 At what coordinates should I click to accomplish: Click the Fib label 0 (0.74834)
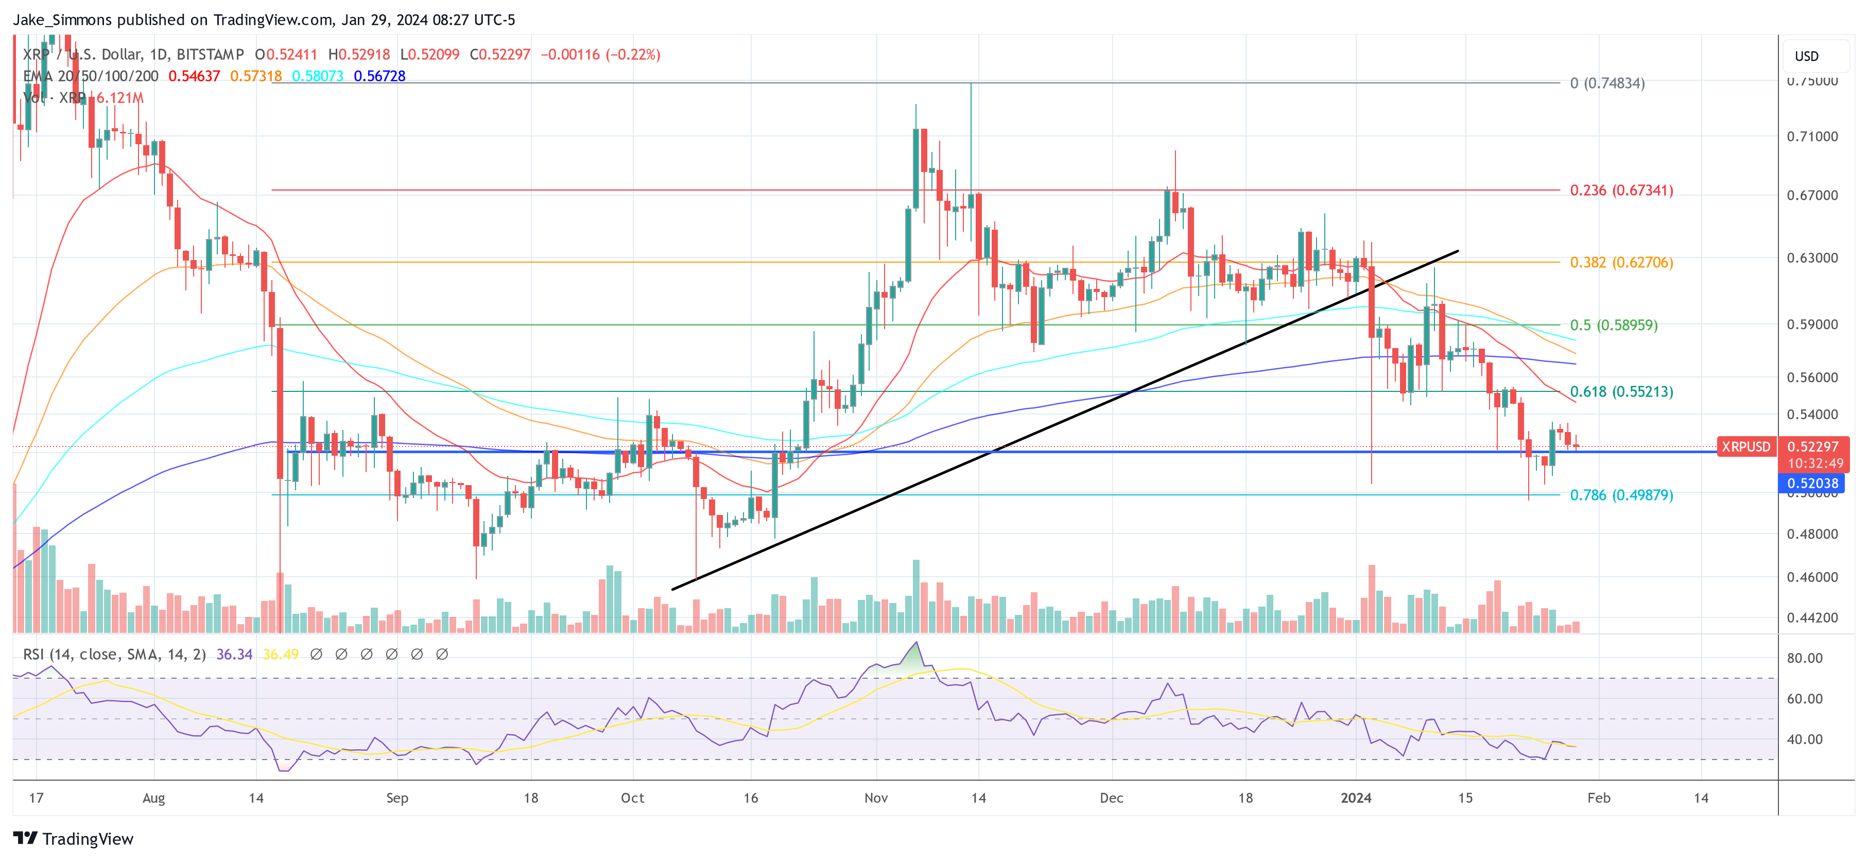click(x=1607, y=83)
